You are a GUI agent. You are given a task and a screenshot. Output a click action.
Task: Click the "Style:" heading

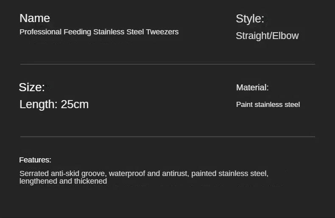(250, 19)
